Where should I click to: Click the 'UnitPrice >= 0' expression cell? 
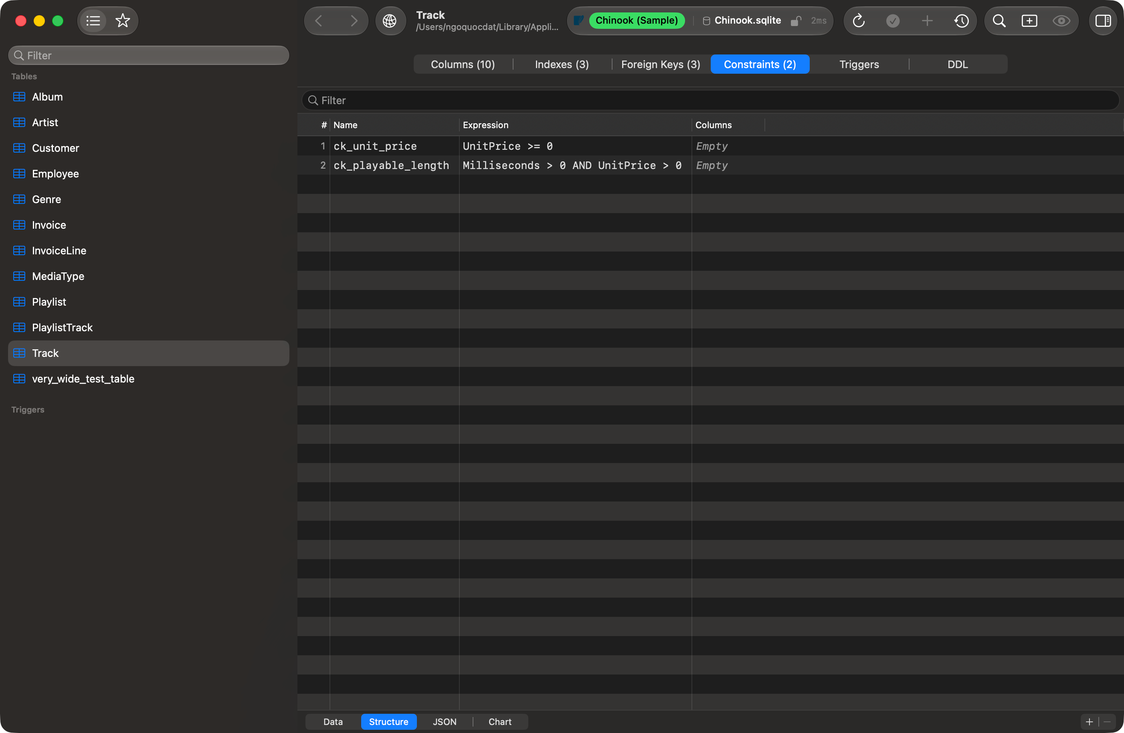[x=575, y=146]
